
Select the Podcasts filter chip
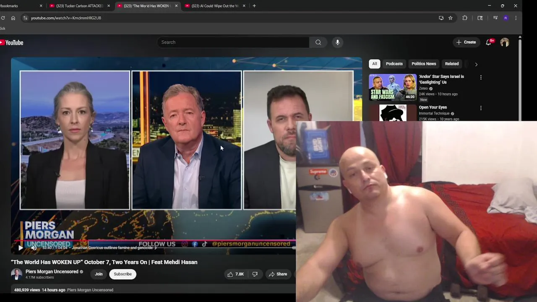coord(394,64)
